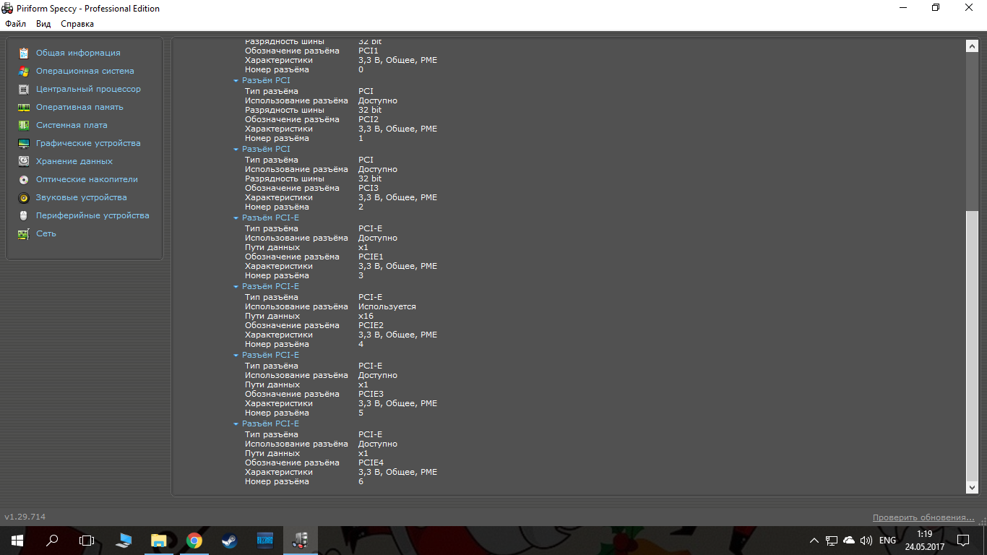Open the Вид menu
The image size is (987, 555).
coord(43,24)
